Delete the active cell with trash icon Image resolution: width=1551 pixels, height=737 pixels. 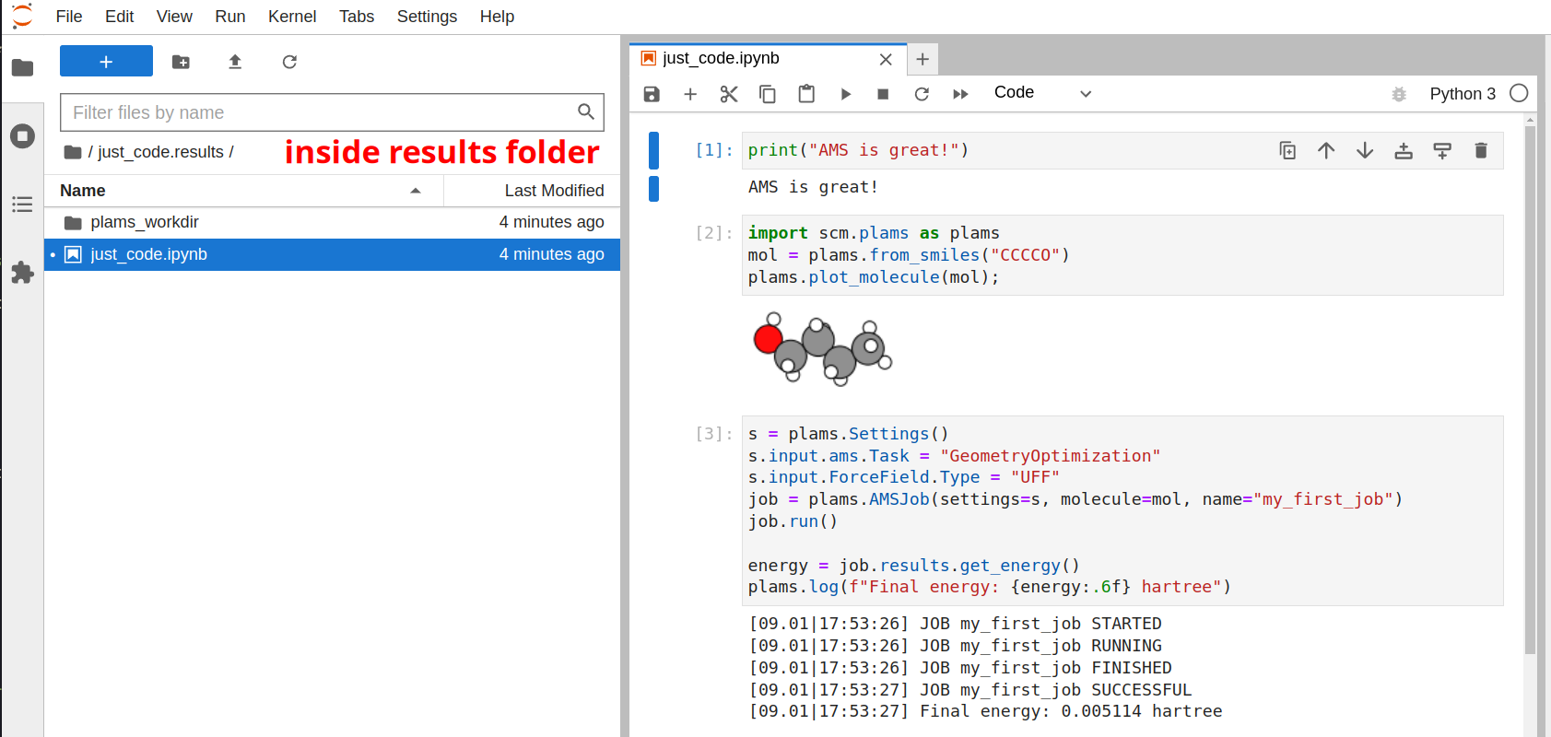1481,151
